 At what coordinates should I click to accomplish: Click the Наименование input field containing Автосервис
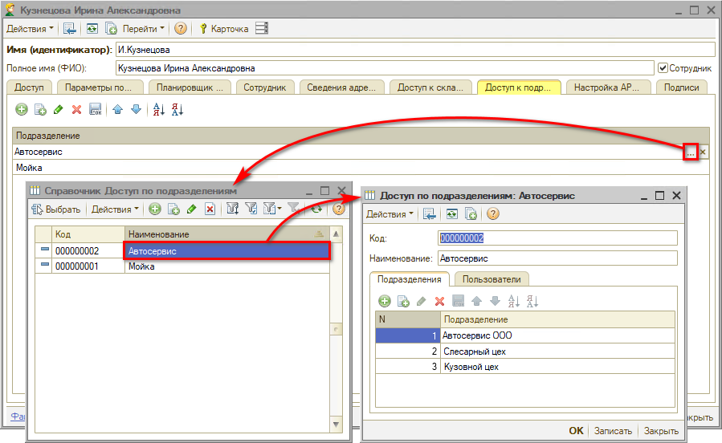[557, 258]
